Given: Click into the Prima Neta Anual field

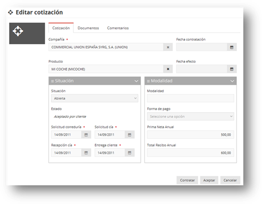Looking at the screenshot, I should tap(190, 135).
